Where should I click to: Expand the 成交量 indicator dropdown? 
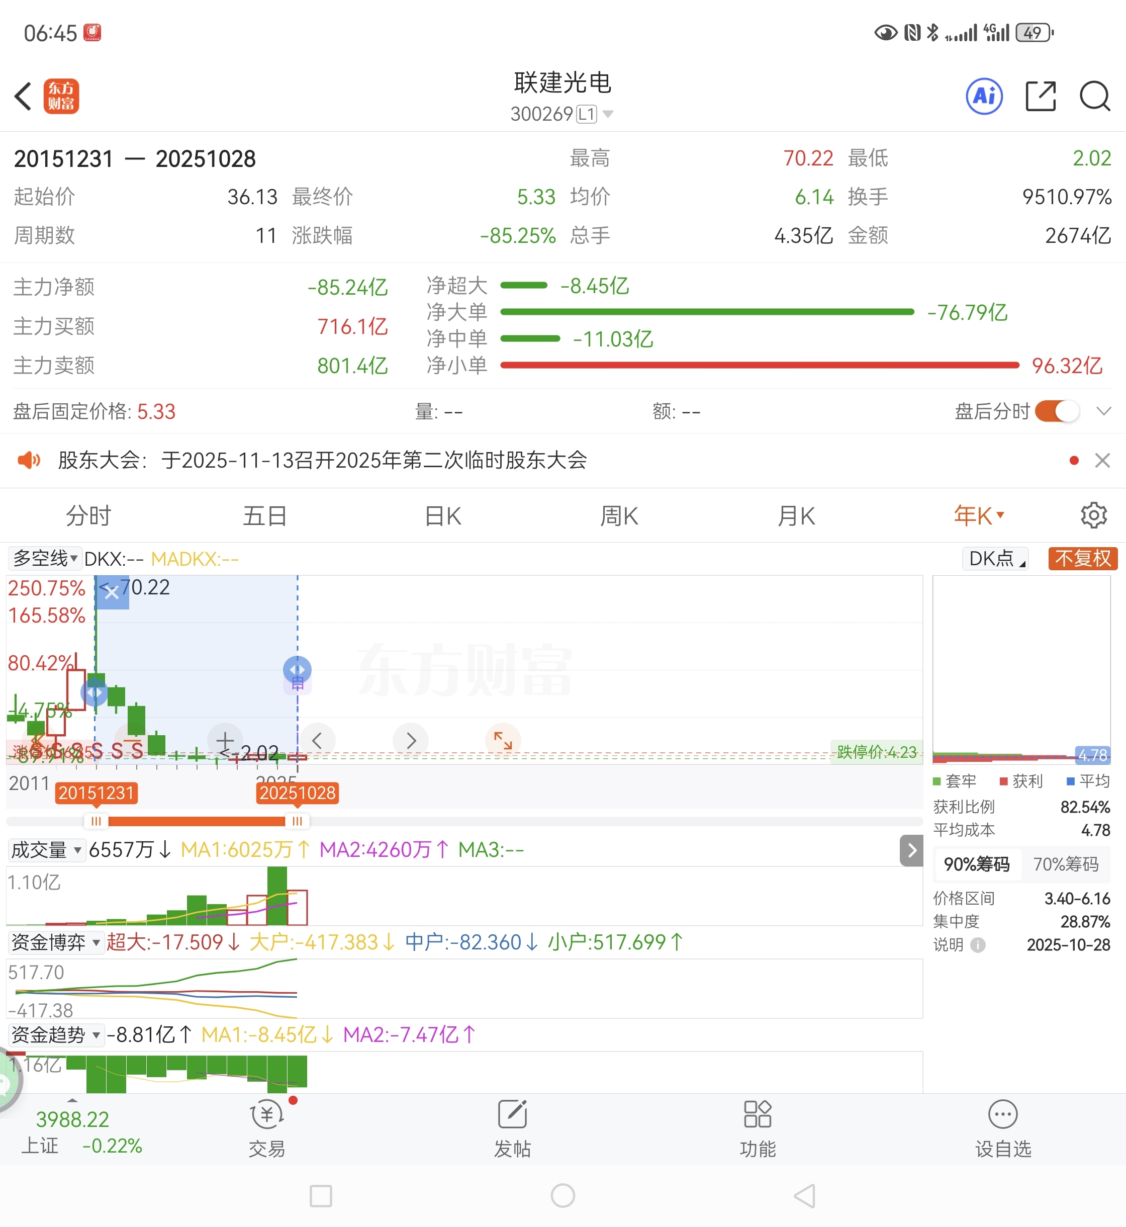[x=46, y=850]
